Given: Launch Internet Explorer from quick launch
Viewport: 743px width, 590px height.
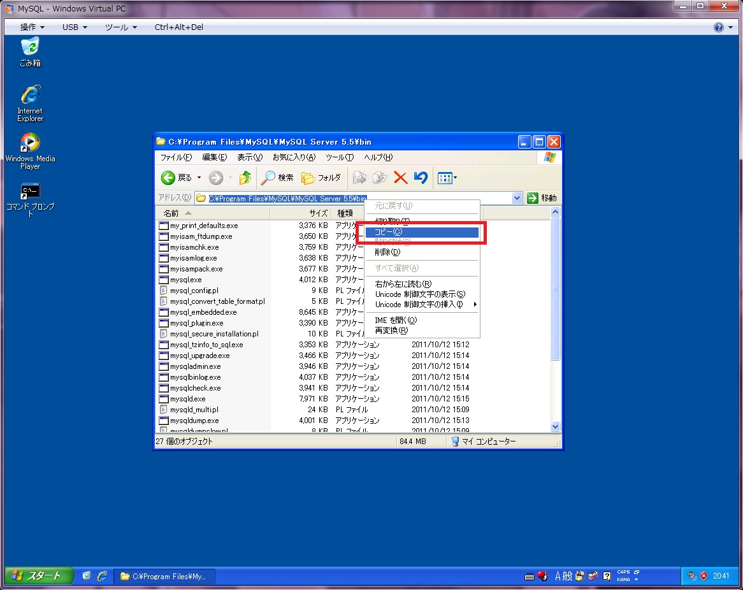Looking at the screenshot, I should 102,576.
